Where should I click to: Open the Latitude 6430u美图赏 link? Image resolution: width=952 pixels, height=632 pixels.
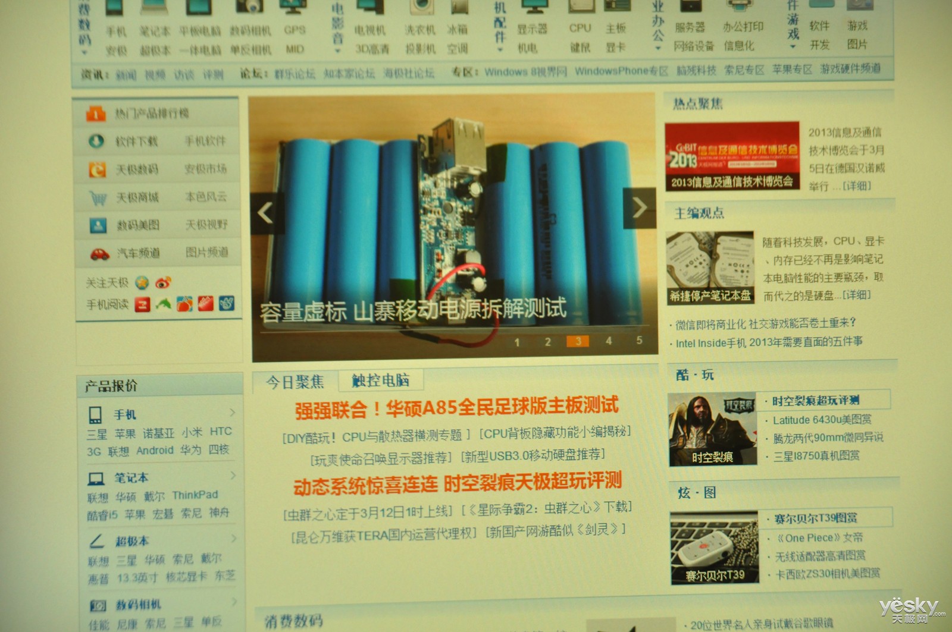tap(822, 420)
